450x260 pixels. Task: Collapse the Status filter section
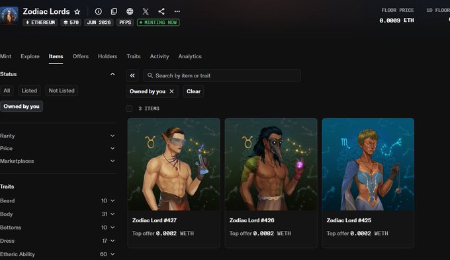(112, 74)
